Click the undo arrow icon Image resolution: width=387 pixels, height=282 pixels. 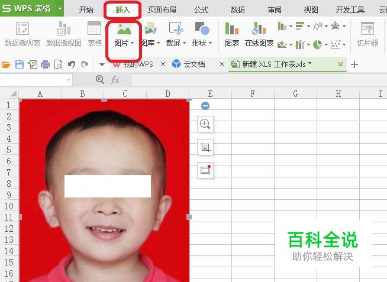pyautogui.click(x=72, y=64)
